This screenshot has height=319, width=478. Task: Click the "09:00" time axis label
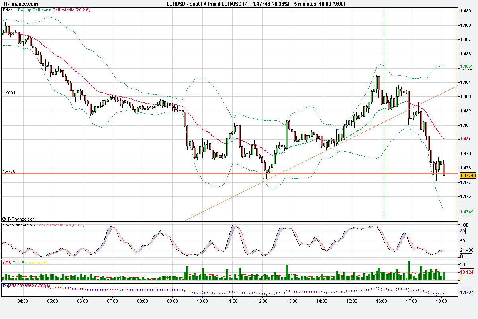pos(172,301)
